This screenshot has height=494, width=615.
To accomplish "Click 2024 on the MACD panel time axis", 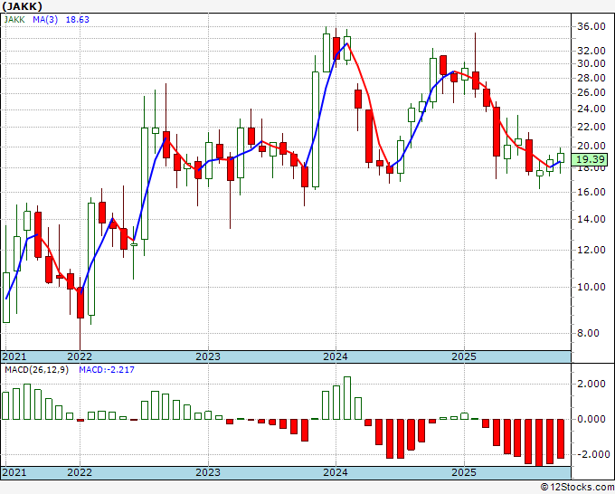I will pos(336,472).
